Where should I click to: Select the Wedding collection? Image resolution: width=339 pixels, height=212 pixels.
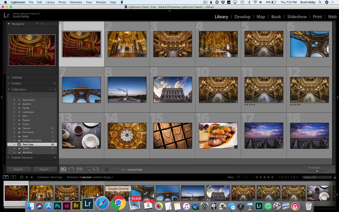click(32, 152)
